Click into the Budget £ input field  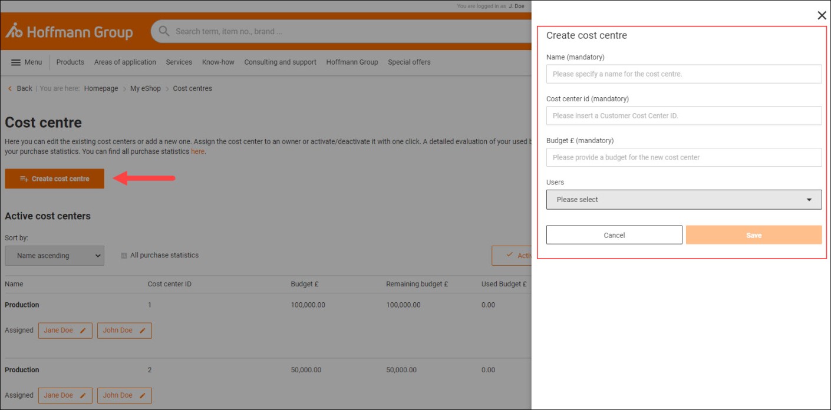(684, 157)
